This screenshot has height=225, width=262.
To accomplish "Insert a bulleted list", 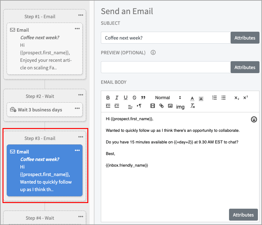I will tap(223, 98).
